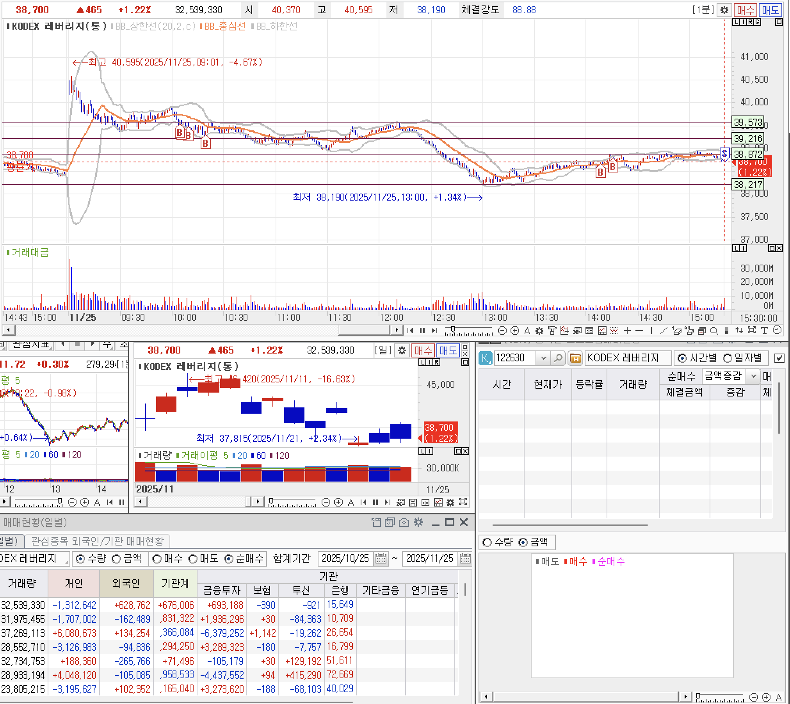
Task: Click red 매수 button on main chart
Action: [745, 10]
